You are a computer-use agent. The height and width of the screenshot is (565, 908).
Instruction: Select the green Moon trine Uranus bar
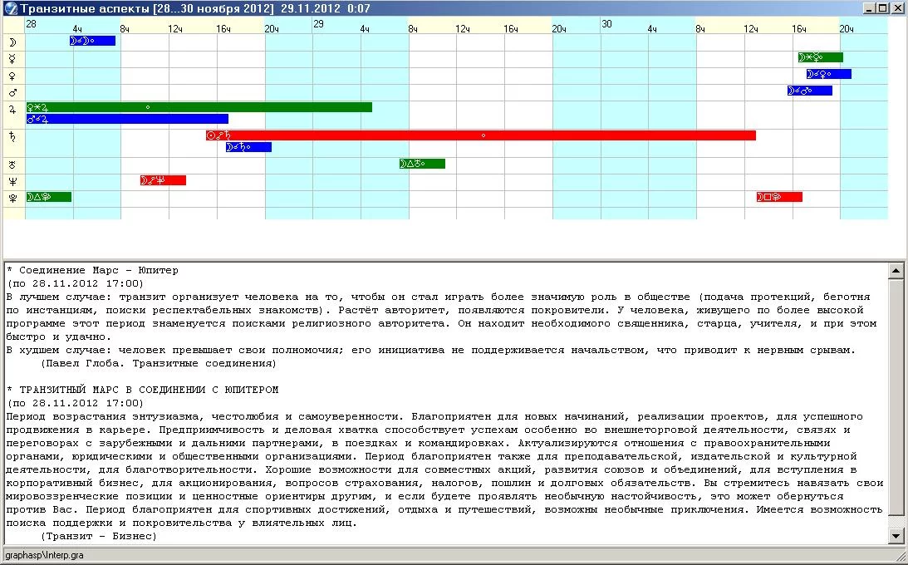coord(422,164)
